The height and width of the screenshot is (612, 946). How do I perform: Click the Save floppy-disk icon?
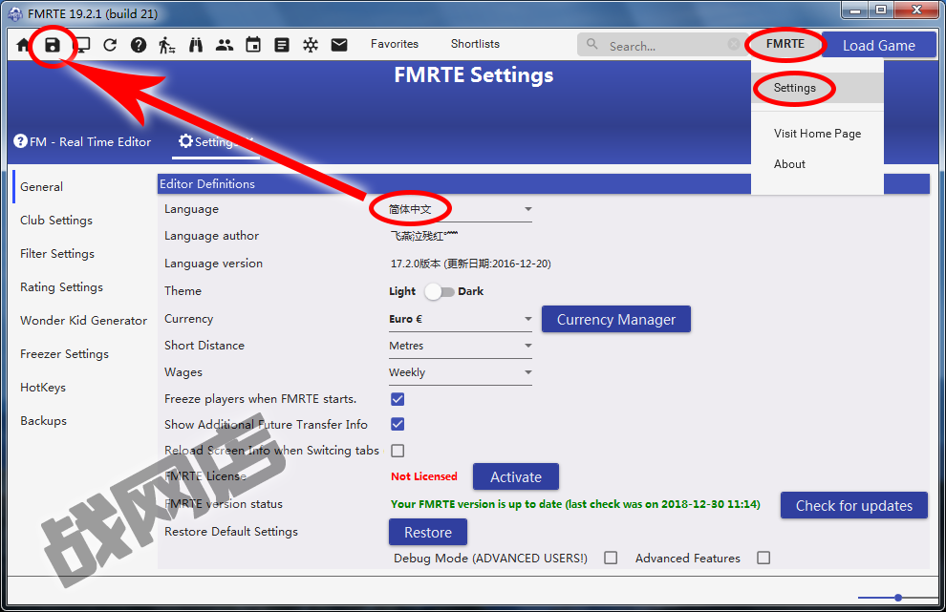pos(53,45)
